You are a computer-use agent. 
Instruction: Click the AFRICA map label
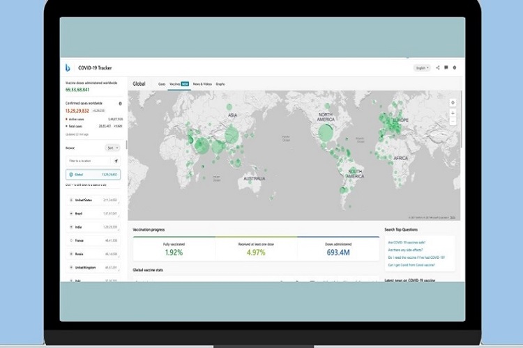[x=400, y=158]
